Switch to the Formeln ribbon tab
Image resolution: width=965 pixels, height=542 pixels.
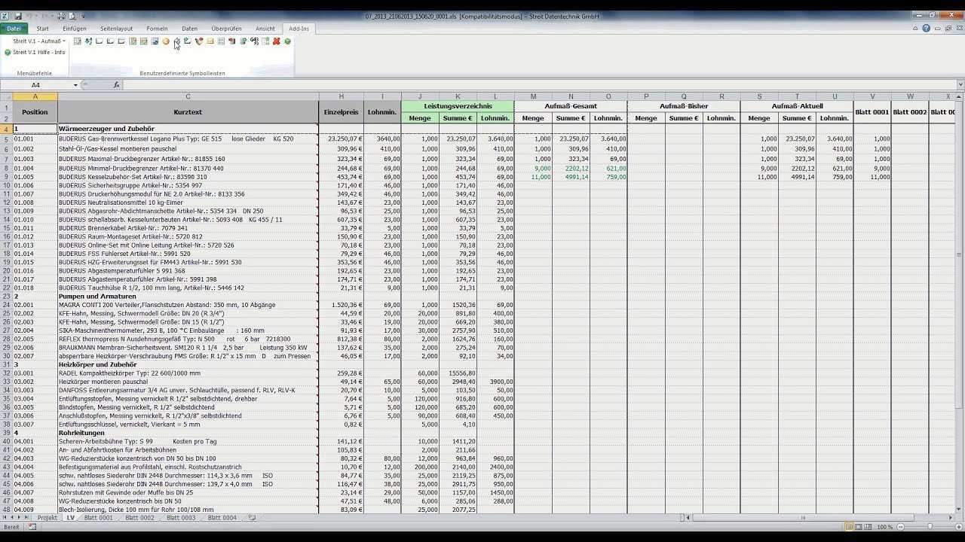(157, 29)
